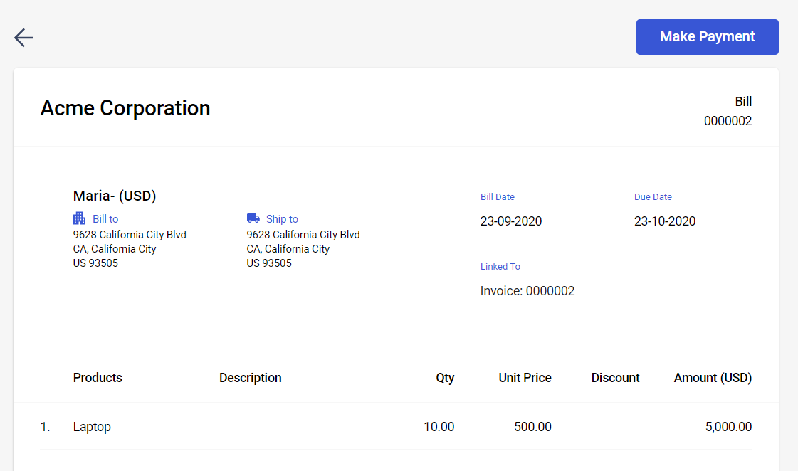Select Ship to CA, California City line
This screenshot has width=798, height=471.
coord(288,249)
